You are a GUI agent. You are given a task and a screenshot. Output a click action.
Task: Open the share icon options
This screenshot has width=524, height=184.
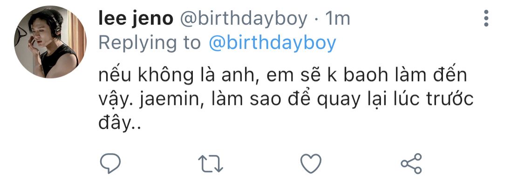click(411, 164)
